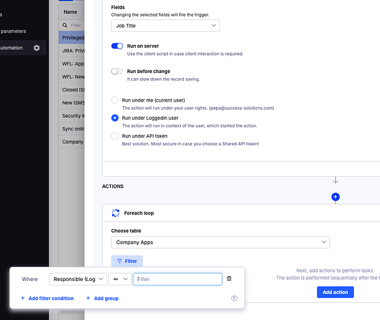Click the Add action button
This screenshot has height=320, width=380.
click(x=335, y=292)
